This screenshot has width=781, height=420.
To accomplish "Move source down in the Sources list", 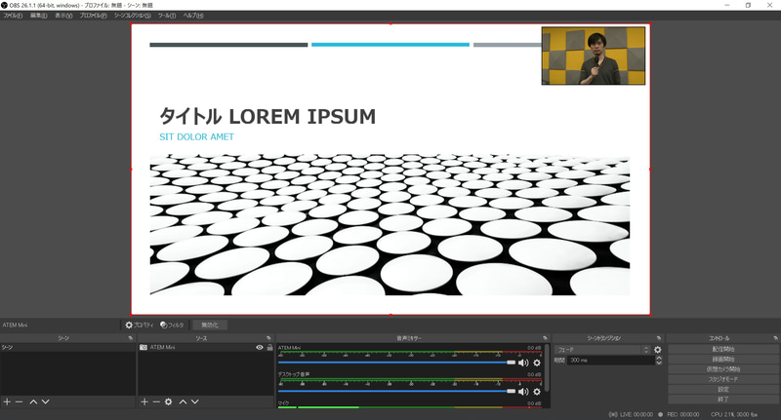I will tap(194, 401).
